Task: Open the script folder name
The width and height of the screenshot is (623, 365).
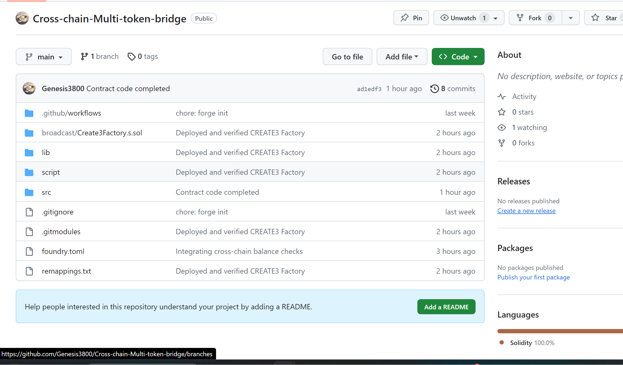Action: click(51, 172)
